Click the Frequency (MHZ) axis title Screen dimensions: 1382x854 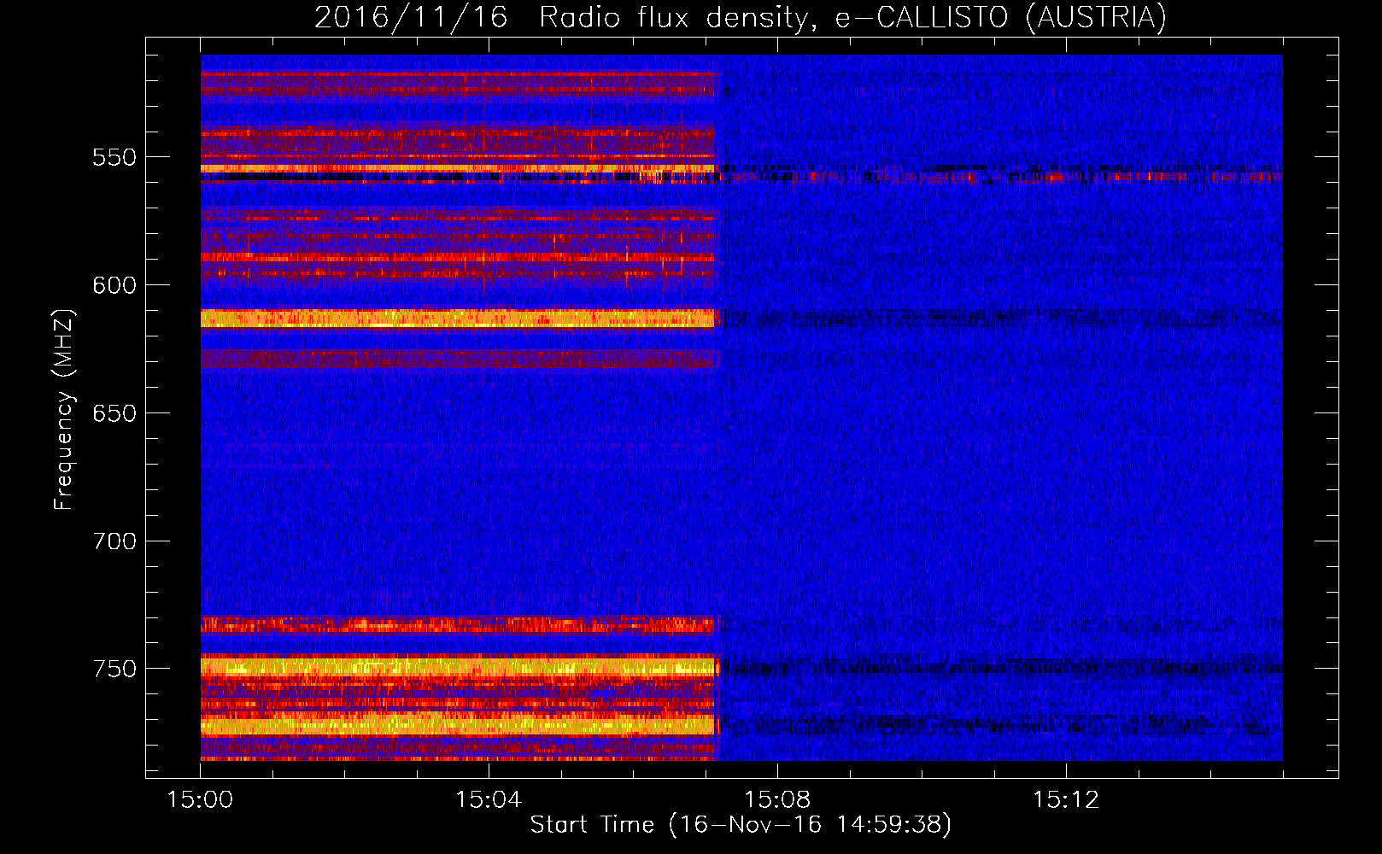tap(64, 410)
